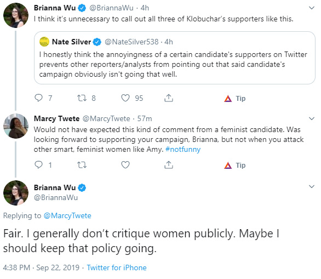Viewport: 321px width, 279px height.
Task: Open Nate Silver's quoted tweet
Action: (x=175, y=58)
